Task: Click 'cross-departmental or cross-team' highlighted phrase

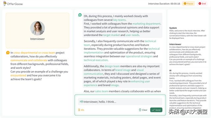Action: coord(34,52)
